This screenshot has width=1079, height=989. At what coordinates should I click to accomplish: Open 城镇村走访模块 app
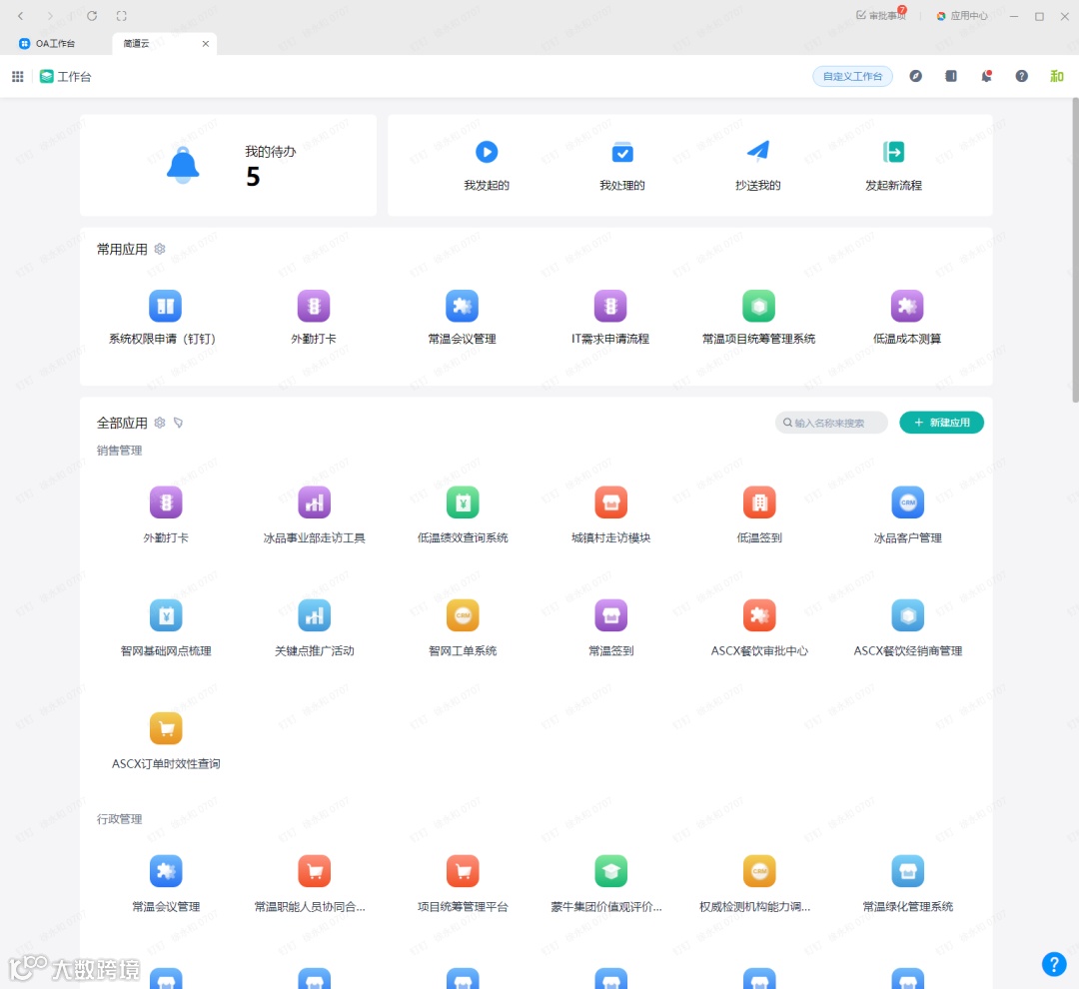pos(611,502)
